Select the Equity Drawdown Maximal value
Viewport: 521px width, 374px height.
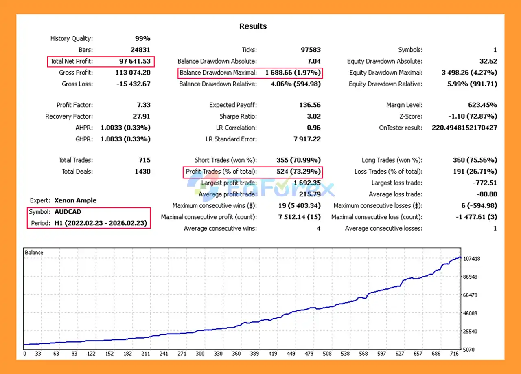(469, 73)
